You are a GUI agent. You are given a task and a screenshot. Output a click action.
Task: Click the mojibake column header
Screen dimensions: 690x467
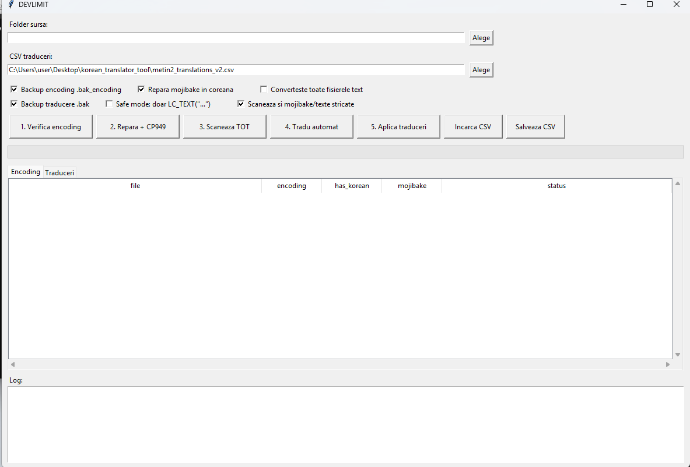[x=412, y=186]
